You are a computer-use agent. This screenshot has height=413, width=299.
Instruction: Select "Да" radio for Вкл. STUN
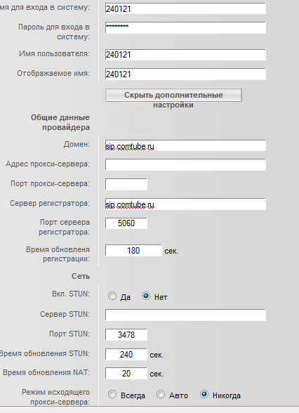coord(112,296)
